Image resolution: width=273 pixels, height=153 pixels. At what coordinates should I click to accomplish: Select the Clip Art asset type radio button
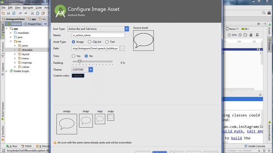pos(89,42)
